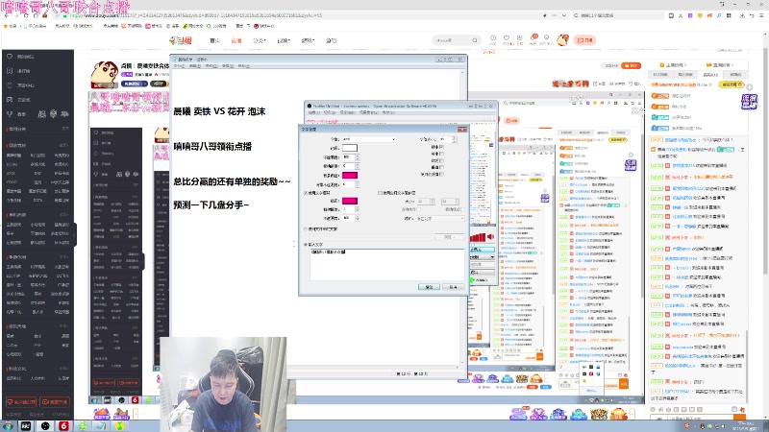This screenshot has width=769, height=432.
Task: Click the first icon at the top of the Douyu left sidebar
Action: pos(10,57)
